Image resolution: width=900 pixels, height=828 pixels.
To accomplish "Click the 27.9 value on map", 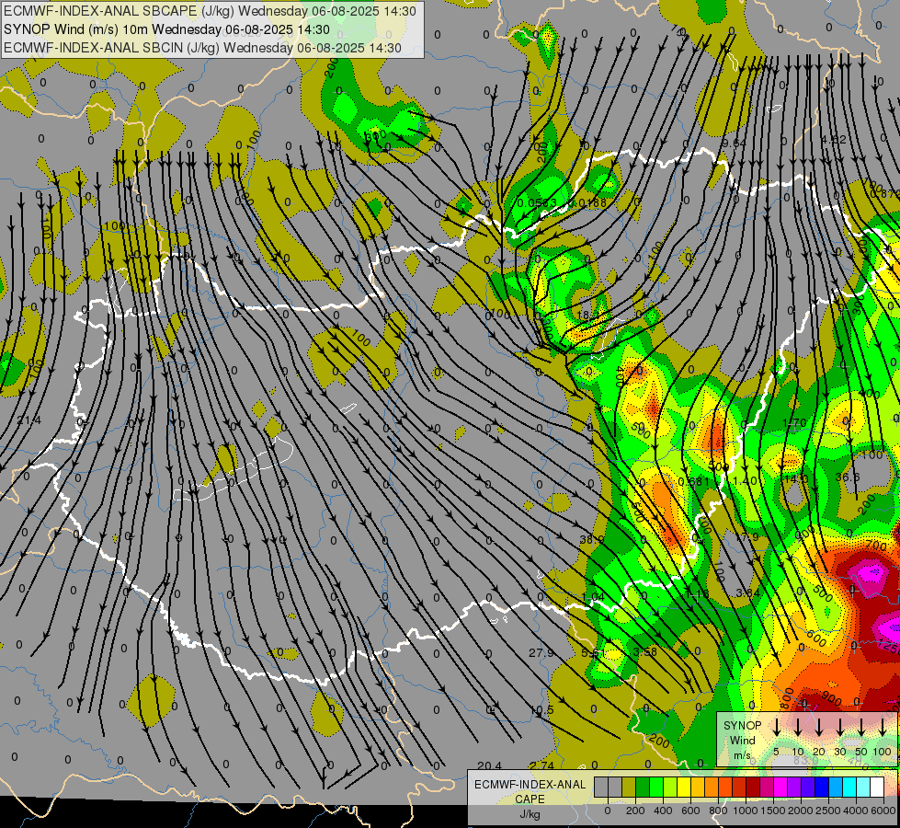I will (x=541, y=653).
